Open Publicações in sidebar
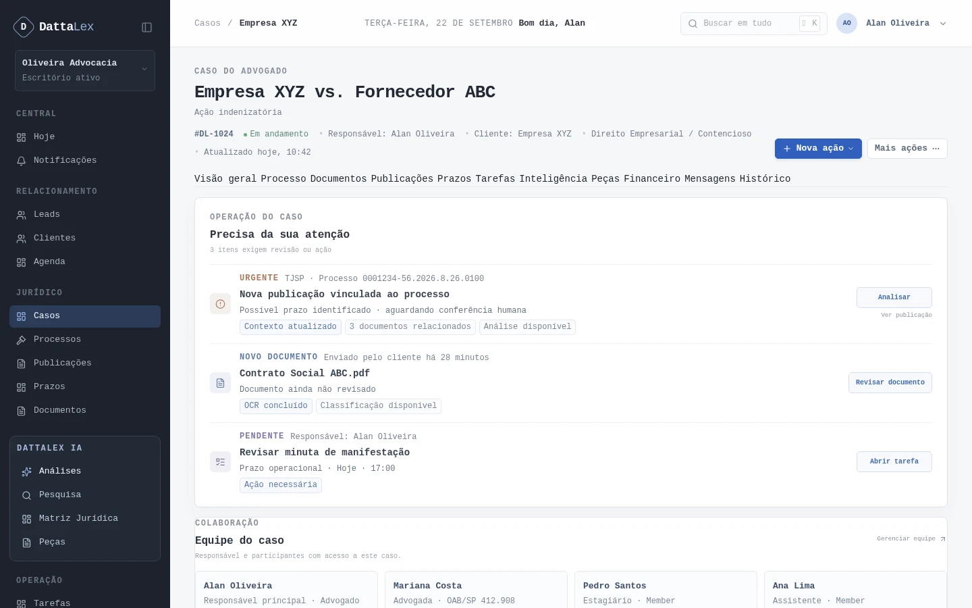 85,363
